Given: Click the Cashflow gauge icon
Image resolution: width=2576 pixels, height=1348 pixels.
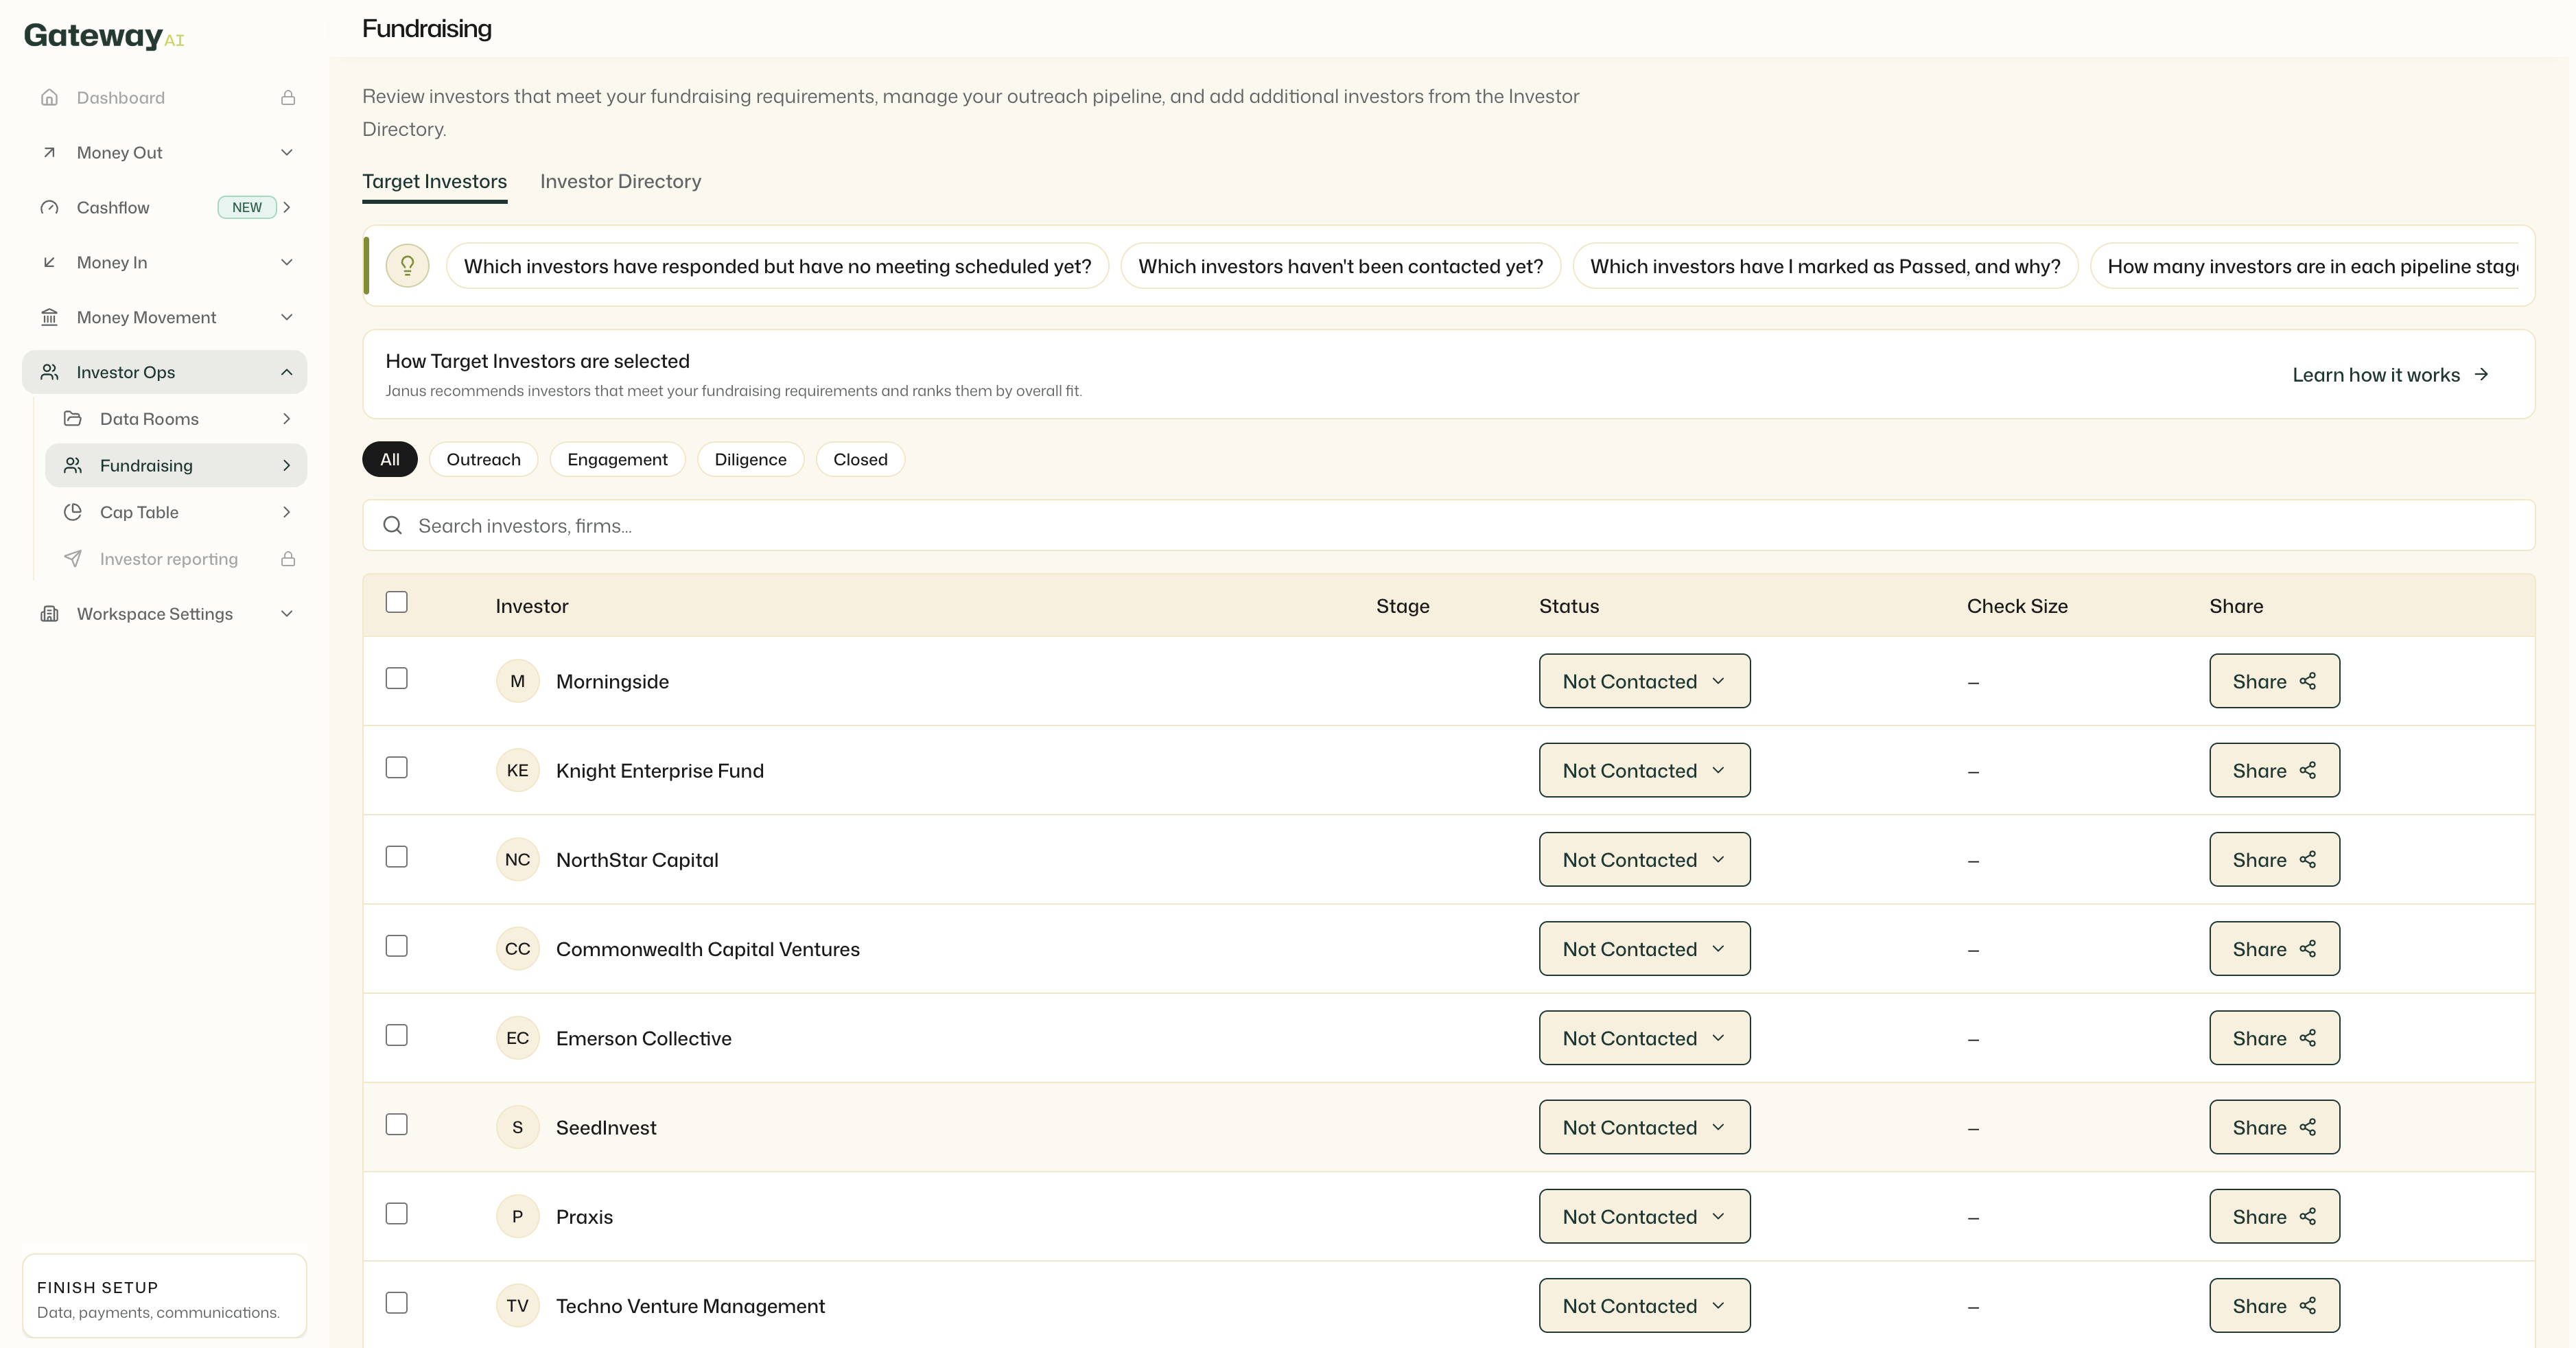Looking at the screenshot, I should (x=49, y=207).
